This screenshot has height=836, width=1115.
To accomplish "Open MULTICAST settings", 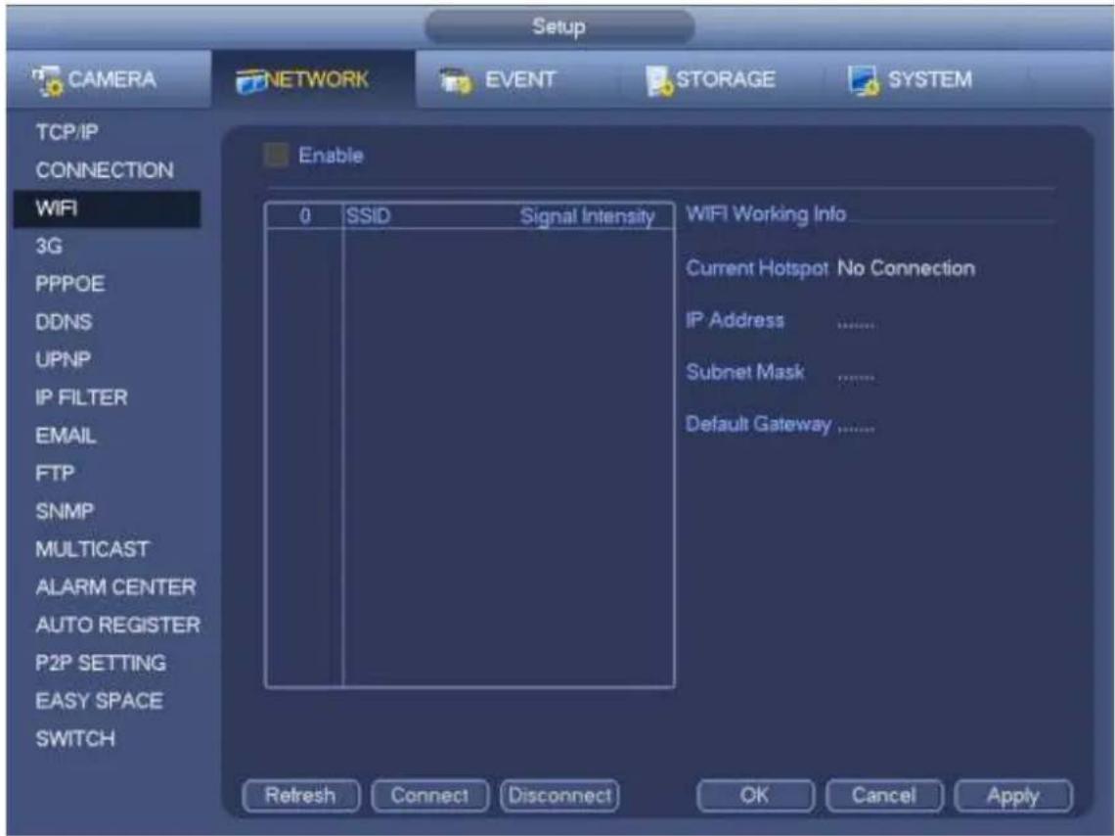I will 93,549.
